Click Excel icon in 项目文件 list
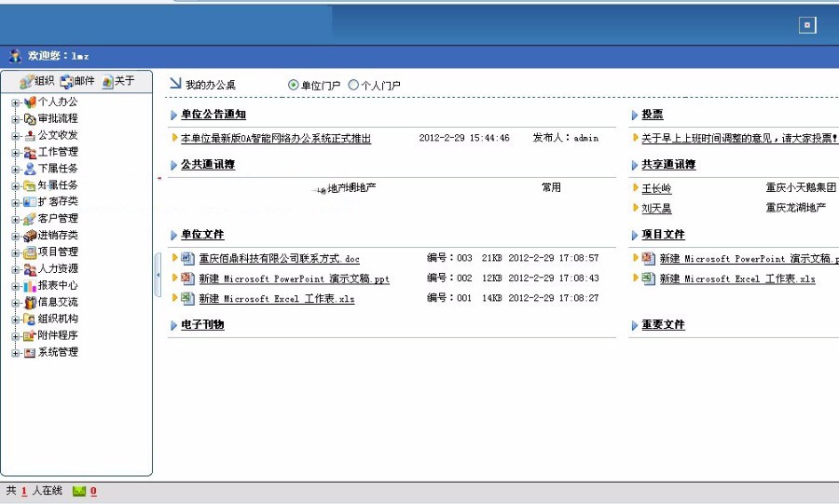Screen dimensions: 839x504 pos(648,279)
